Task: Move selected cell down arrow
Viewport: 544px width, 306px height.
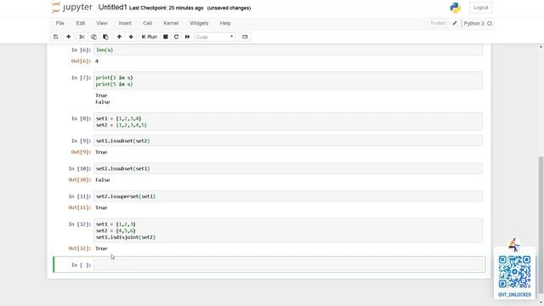Action: (x=131, y=37)
